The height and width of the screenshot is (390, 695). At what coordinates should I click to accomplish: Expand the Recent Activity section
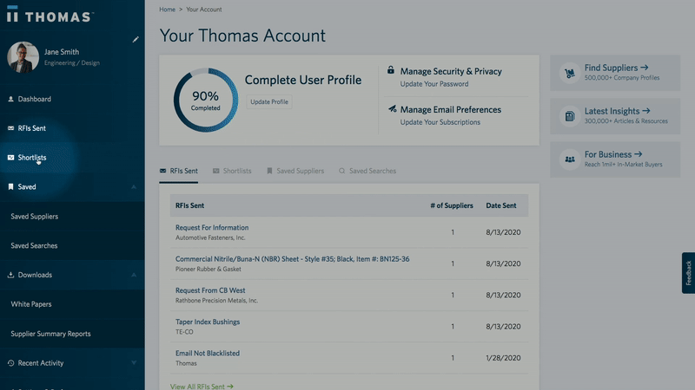point(134,363)
